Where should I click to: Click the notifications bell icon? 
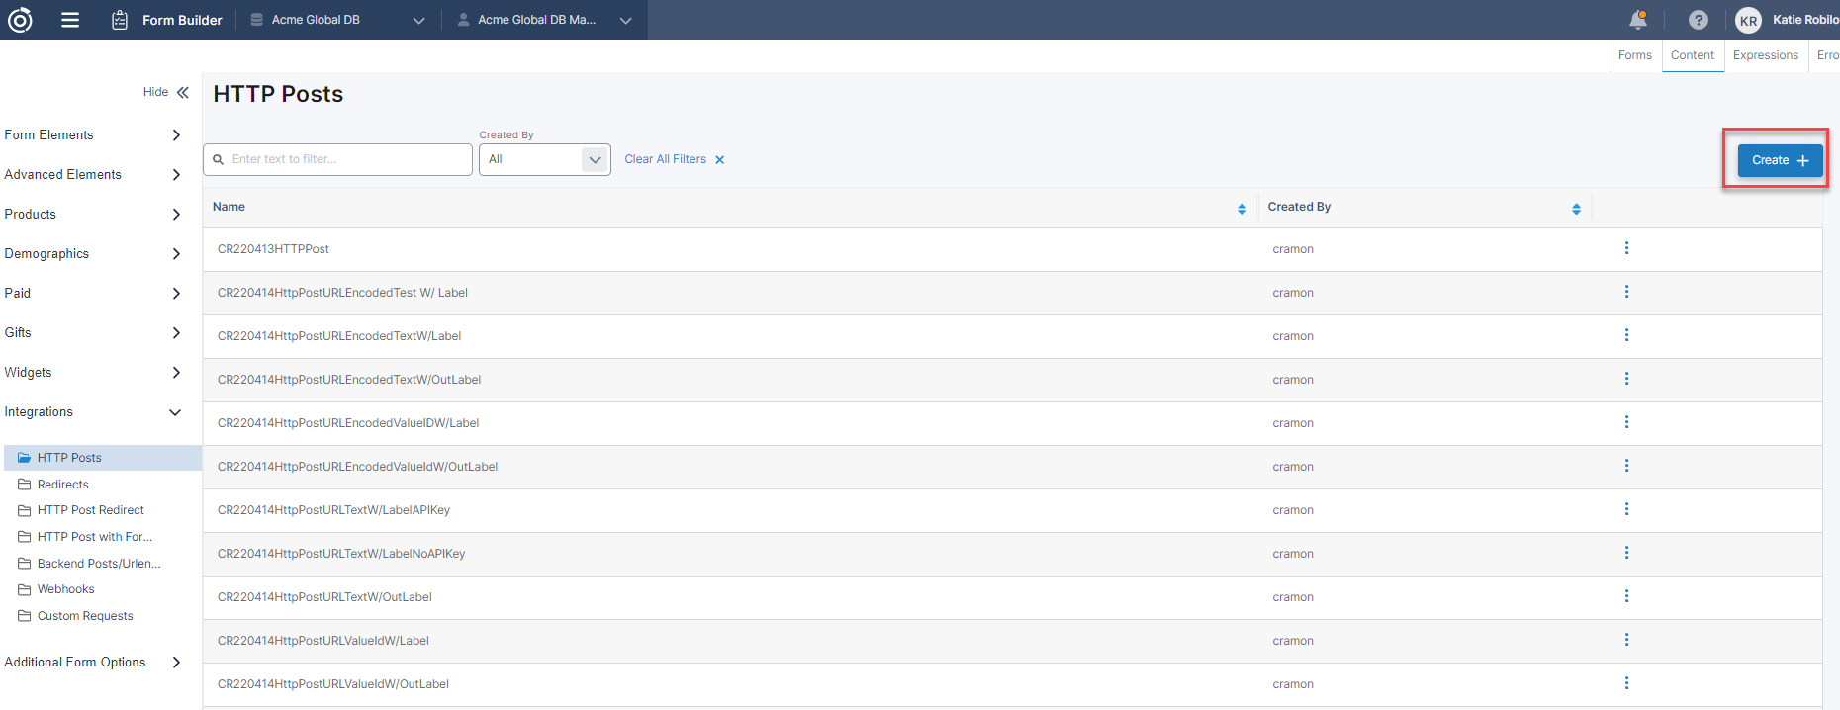(1638, 20)
